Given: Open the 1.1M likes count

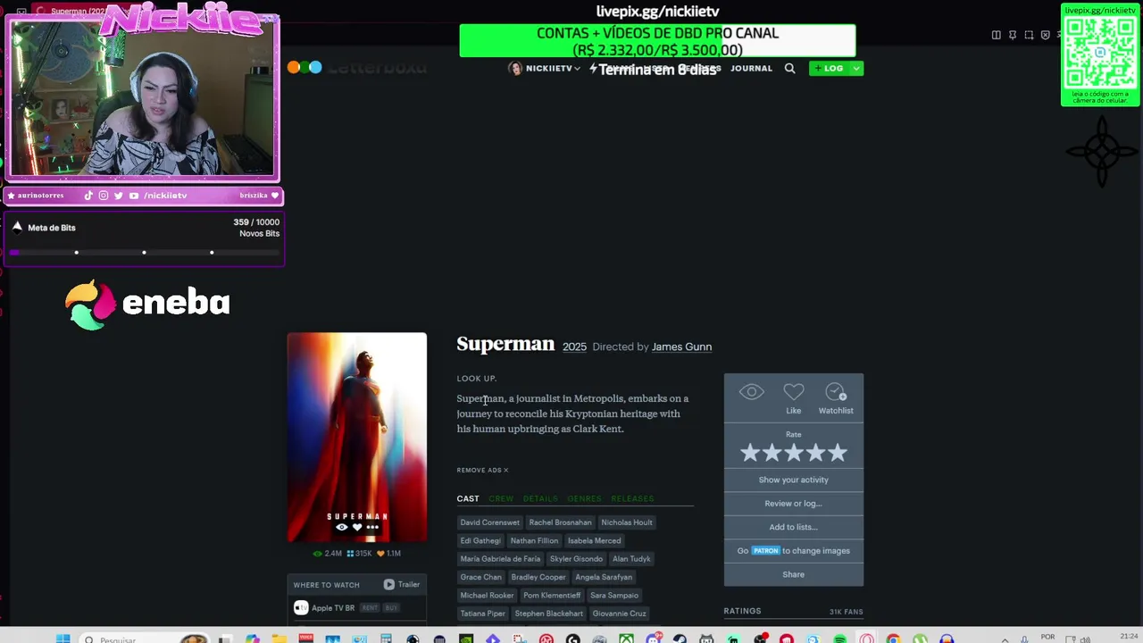Looking at the screenshot, I should (x=388, y=554).
